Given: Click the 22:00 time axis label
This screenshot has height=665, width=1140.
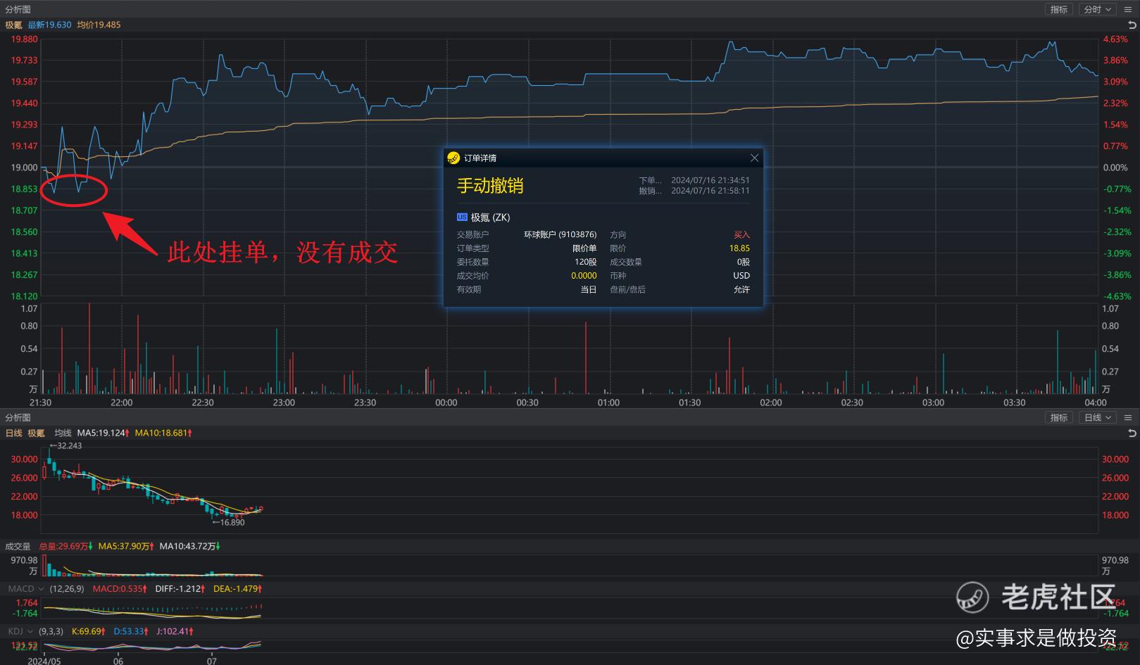Looking at the screenshot, I should click(x=121, y=403).
